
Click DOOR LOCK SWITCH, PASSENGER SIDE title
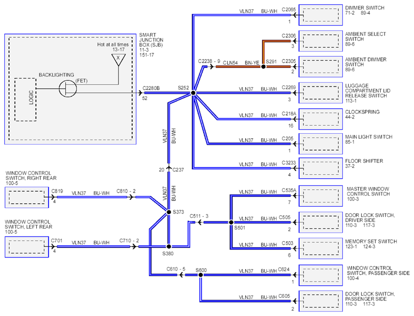(x=370, y=296)
